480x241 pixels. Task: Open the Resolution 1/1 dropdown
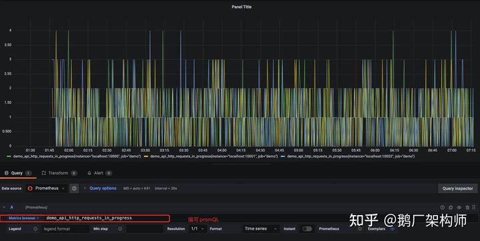[x=198, y=229]
